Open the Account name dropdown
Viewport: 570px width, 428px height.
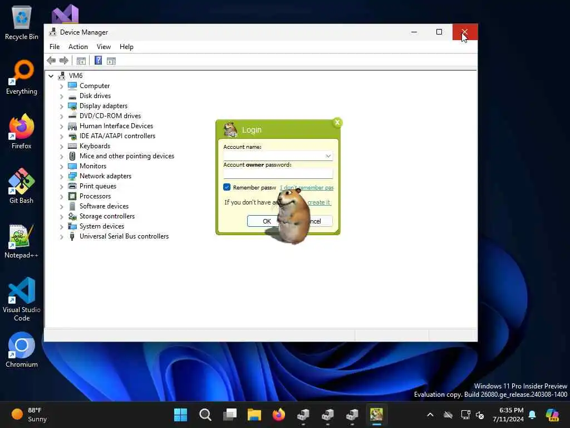click(x=328, y=156)
